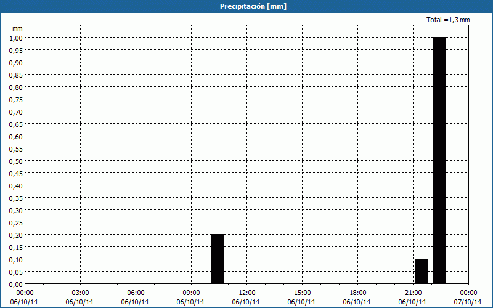This screenshot has height=308, width=493.
Task: Click the 1,00 mm precipitation bar
Action: coord(439,160)
